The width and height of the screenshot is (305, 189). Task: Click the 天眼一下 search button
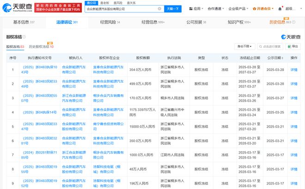(173, 9)
